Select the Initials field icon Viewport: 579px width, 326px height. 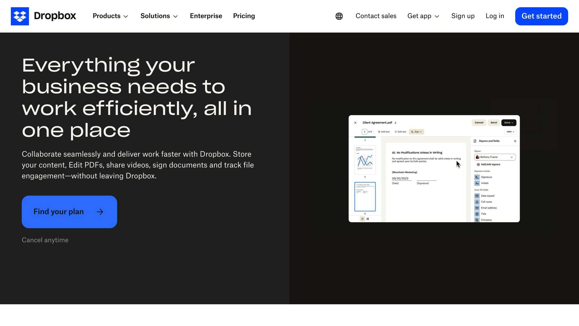477,183
